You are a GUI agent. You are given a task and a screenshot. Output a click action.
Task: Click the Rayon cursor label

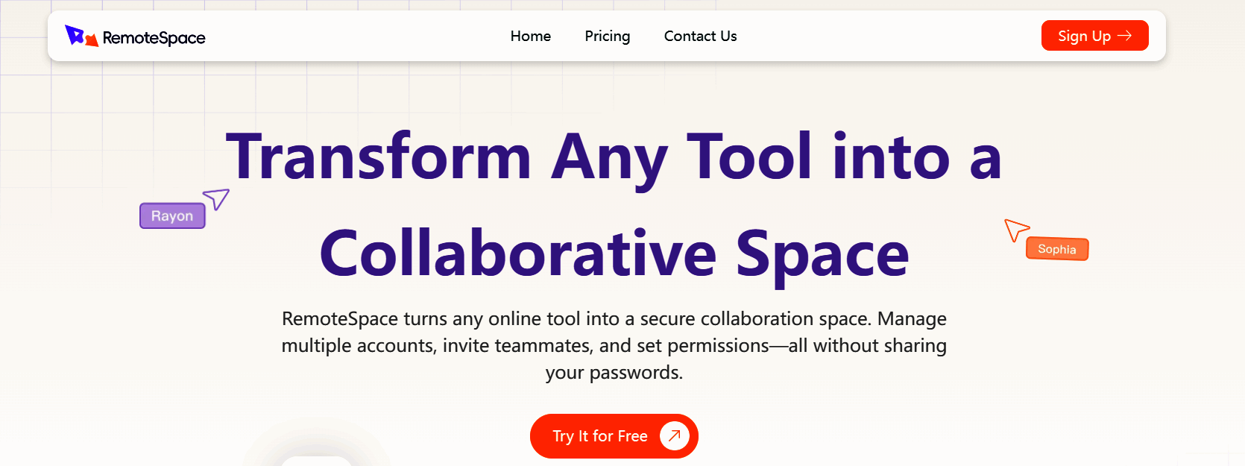[x=172, y=215]
